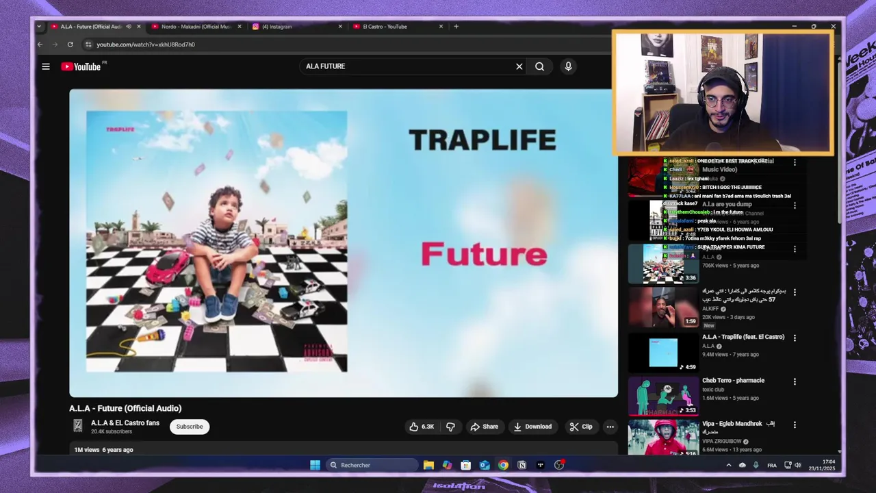
Task: Open the FRA keyboard language selector
Action: 772,465
